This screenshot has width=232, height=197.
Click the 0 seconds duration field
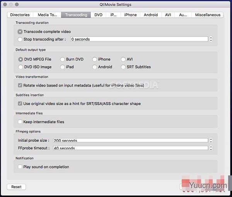[139, 39]
